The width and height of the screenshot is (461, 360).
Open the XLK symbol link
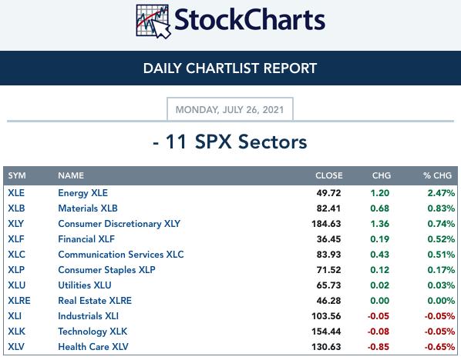(16, 332)
